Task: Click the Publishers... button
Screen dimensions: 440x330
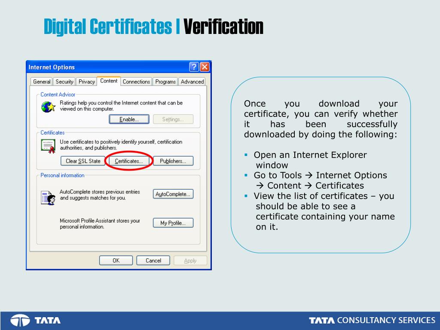Action: (173, 161)
